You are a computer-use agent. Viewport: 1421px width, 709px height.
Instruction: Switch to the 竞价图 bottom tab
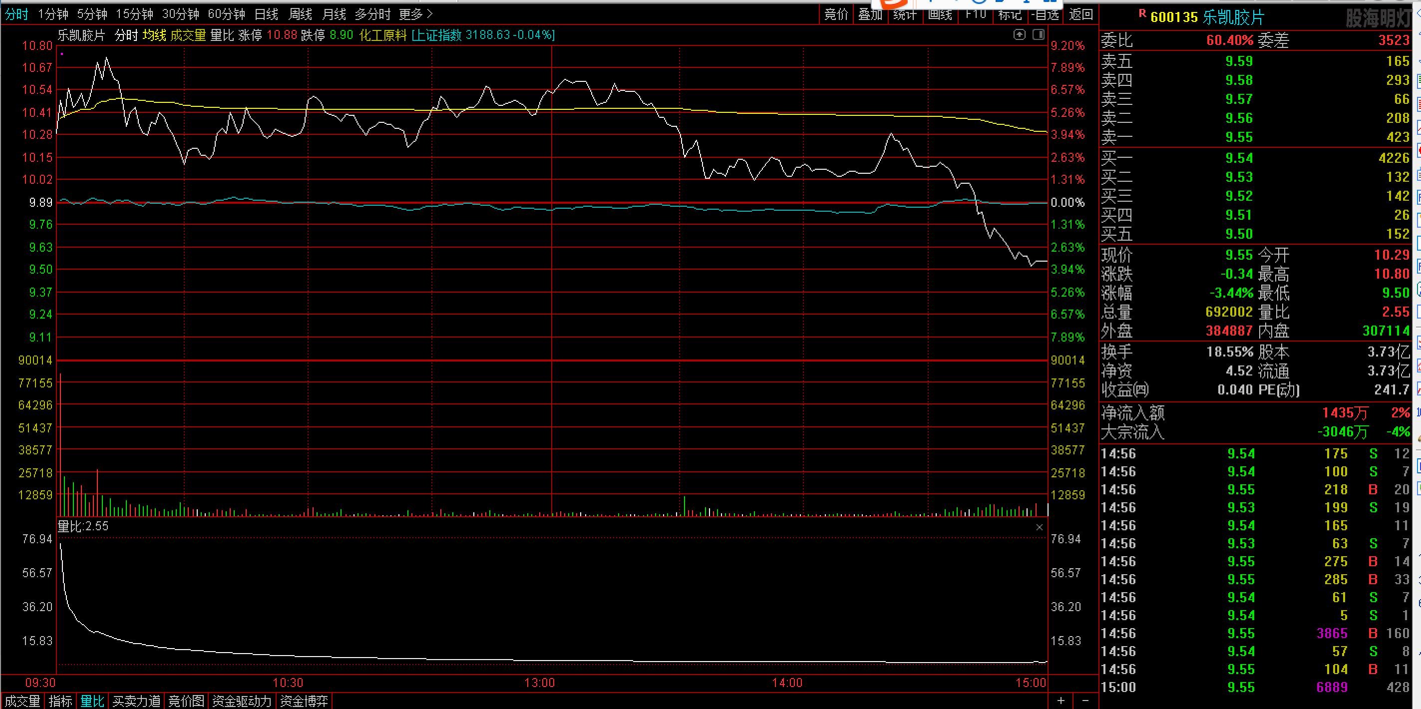pyautogui.click(x=186, y=702)
